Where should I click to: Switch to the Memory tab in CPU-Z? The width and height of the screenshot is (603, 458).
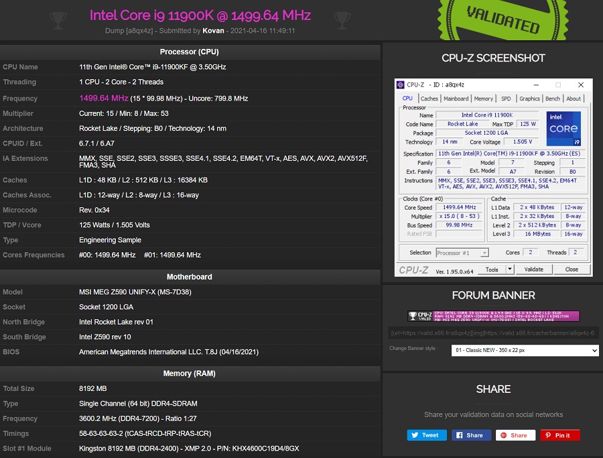483,99
